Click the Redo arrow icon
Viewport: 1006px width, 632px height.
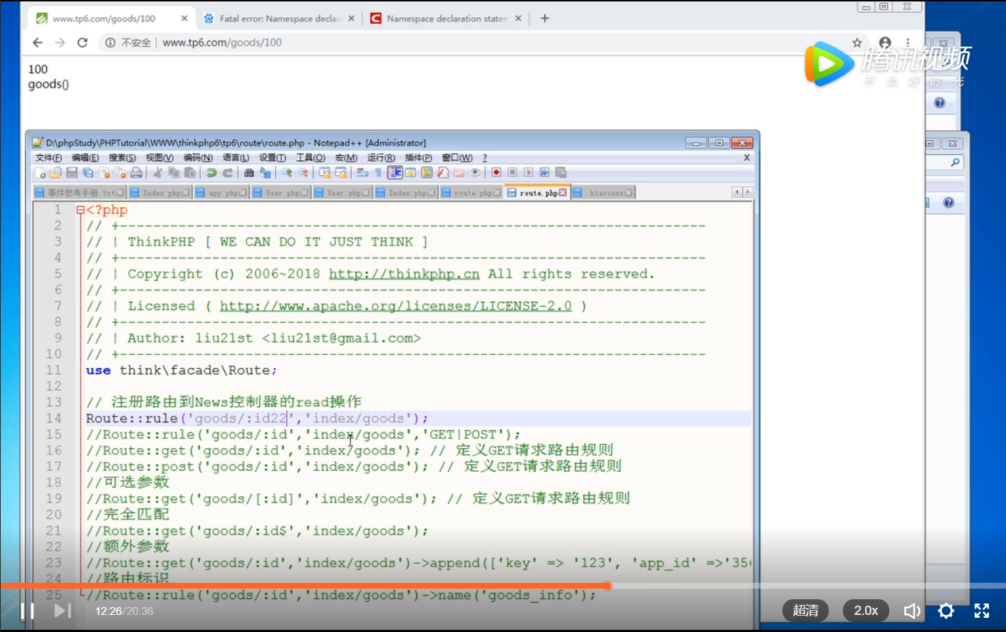coord(228,172)
